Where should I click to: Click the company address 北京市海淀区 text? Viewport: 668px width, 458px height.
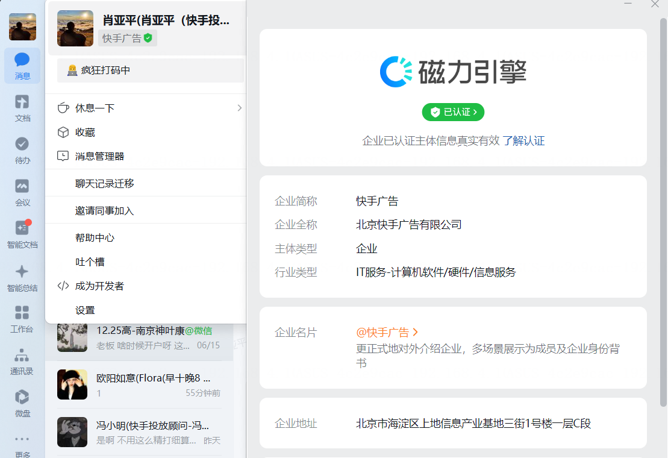coord(473,424)
